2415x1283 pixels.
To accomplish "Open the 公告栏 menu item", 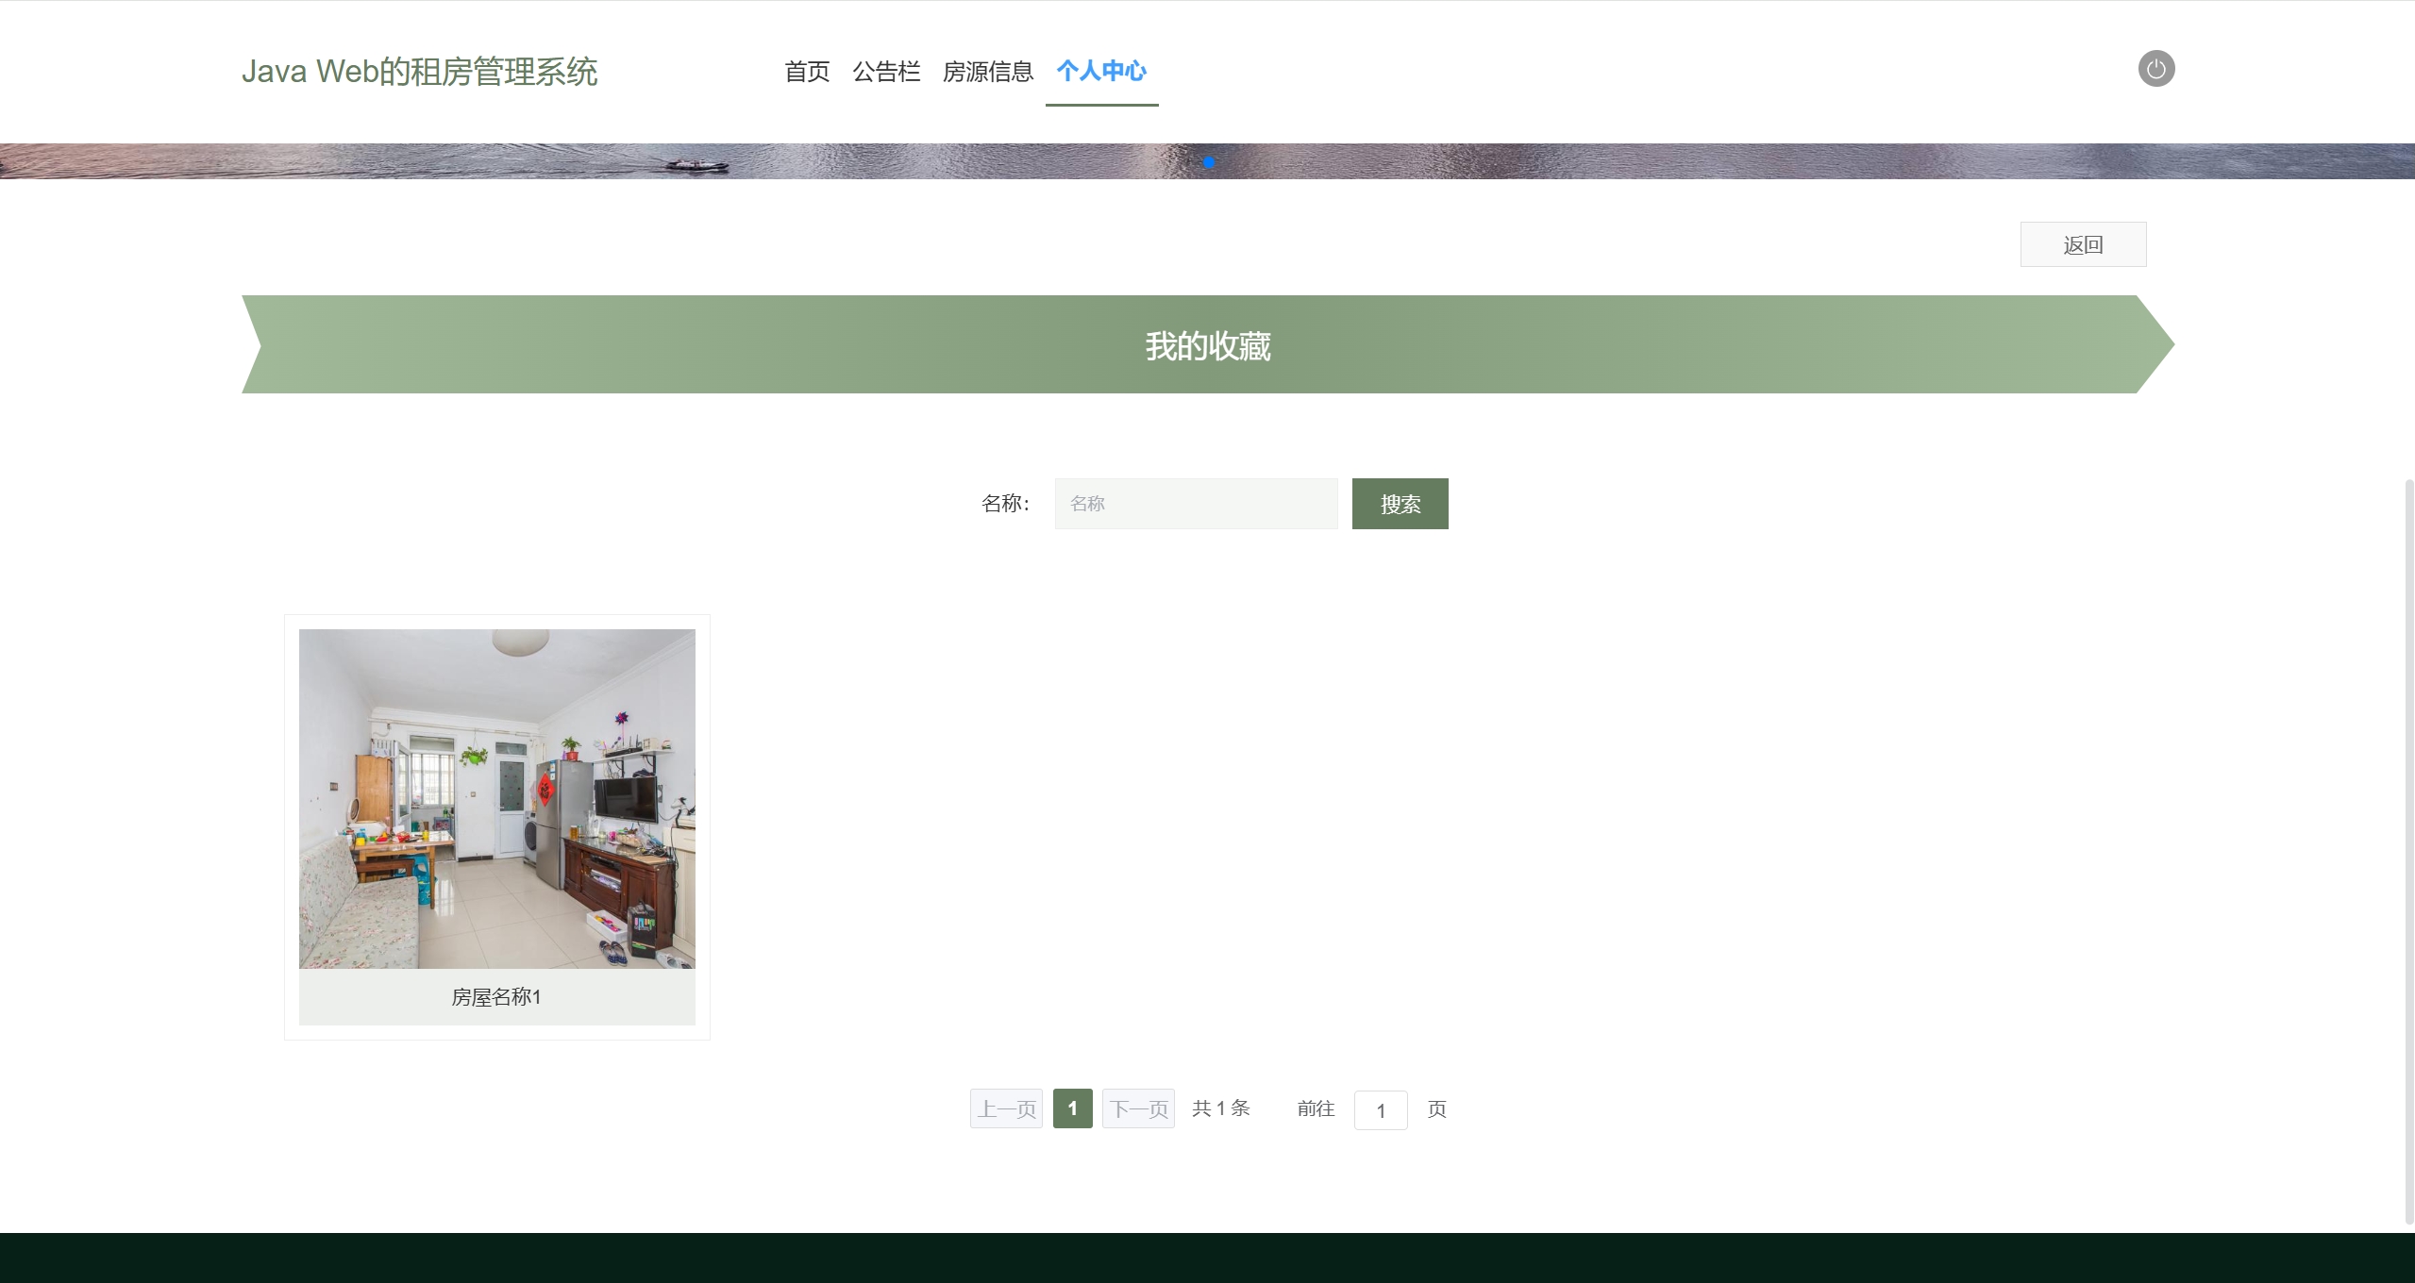I will coord(886,72).
